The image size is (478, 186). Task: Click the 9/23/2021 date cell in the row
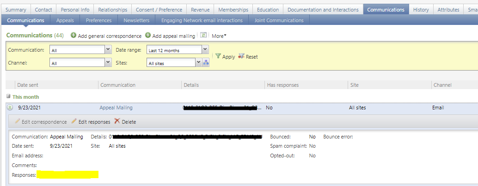(x=29, y=108)
